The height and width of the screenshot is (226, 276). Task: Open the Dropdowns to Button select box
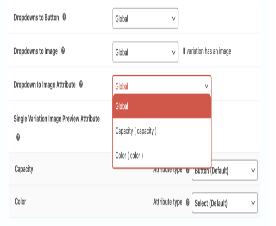(x=145, y=18)
